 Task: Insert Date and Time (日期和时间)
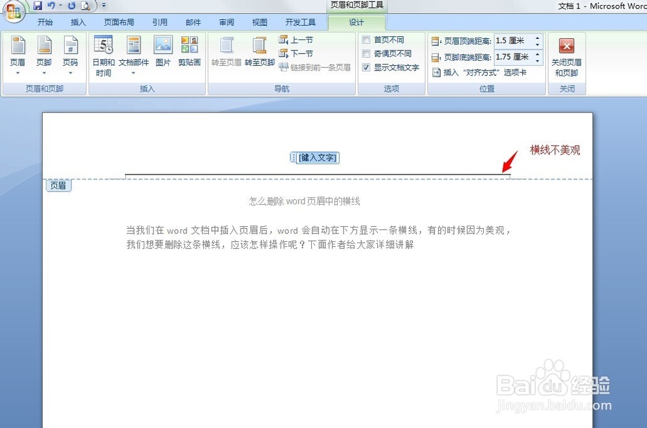pyautogui.click(x=103, y=55)
